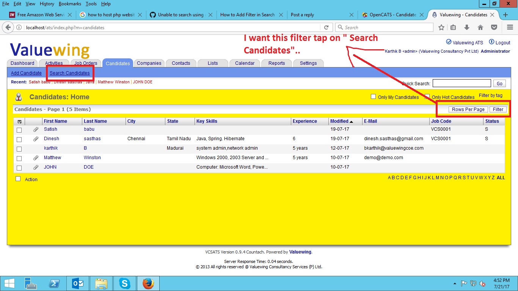Open Server Manager from the taskbar
This screenshot has height=291, width=518.
(31, 283)
